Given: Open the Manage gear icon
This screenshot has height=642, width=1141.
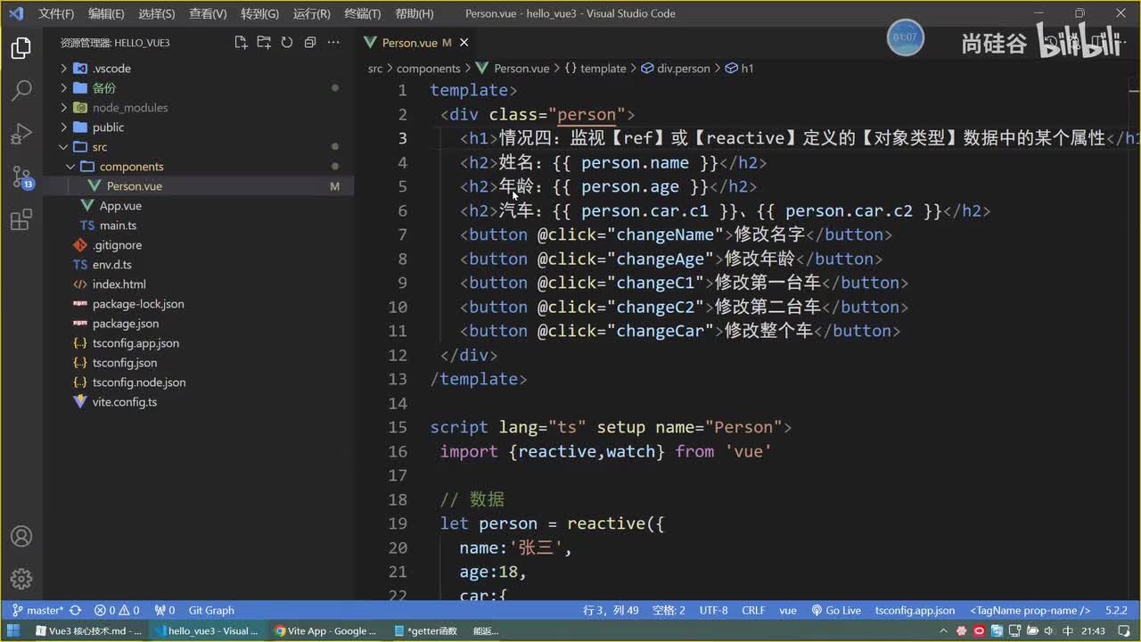Looking at the screenshot, I should 21,579.
